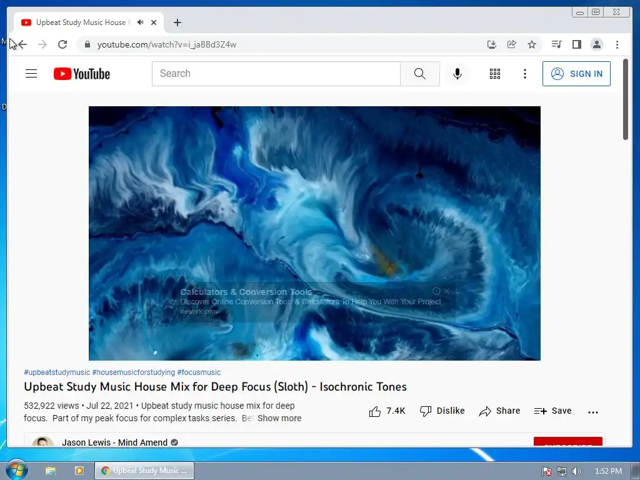Click the YouTube Search field

(x=276, y=74)
